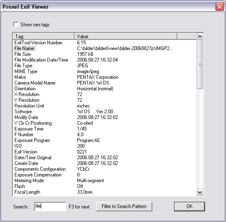Click the scrollbar up arrow
This screenshot has height=222, width=226.
click(x=200, y=36)
